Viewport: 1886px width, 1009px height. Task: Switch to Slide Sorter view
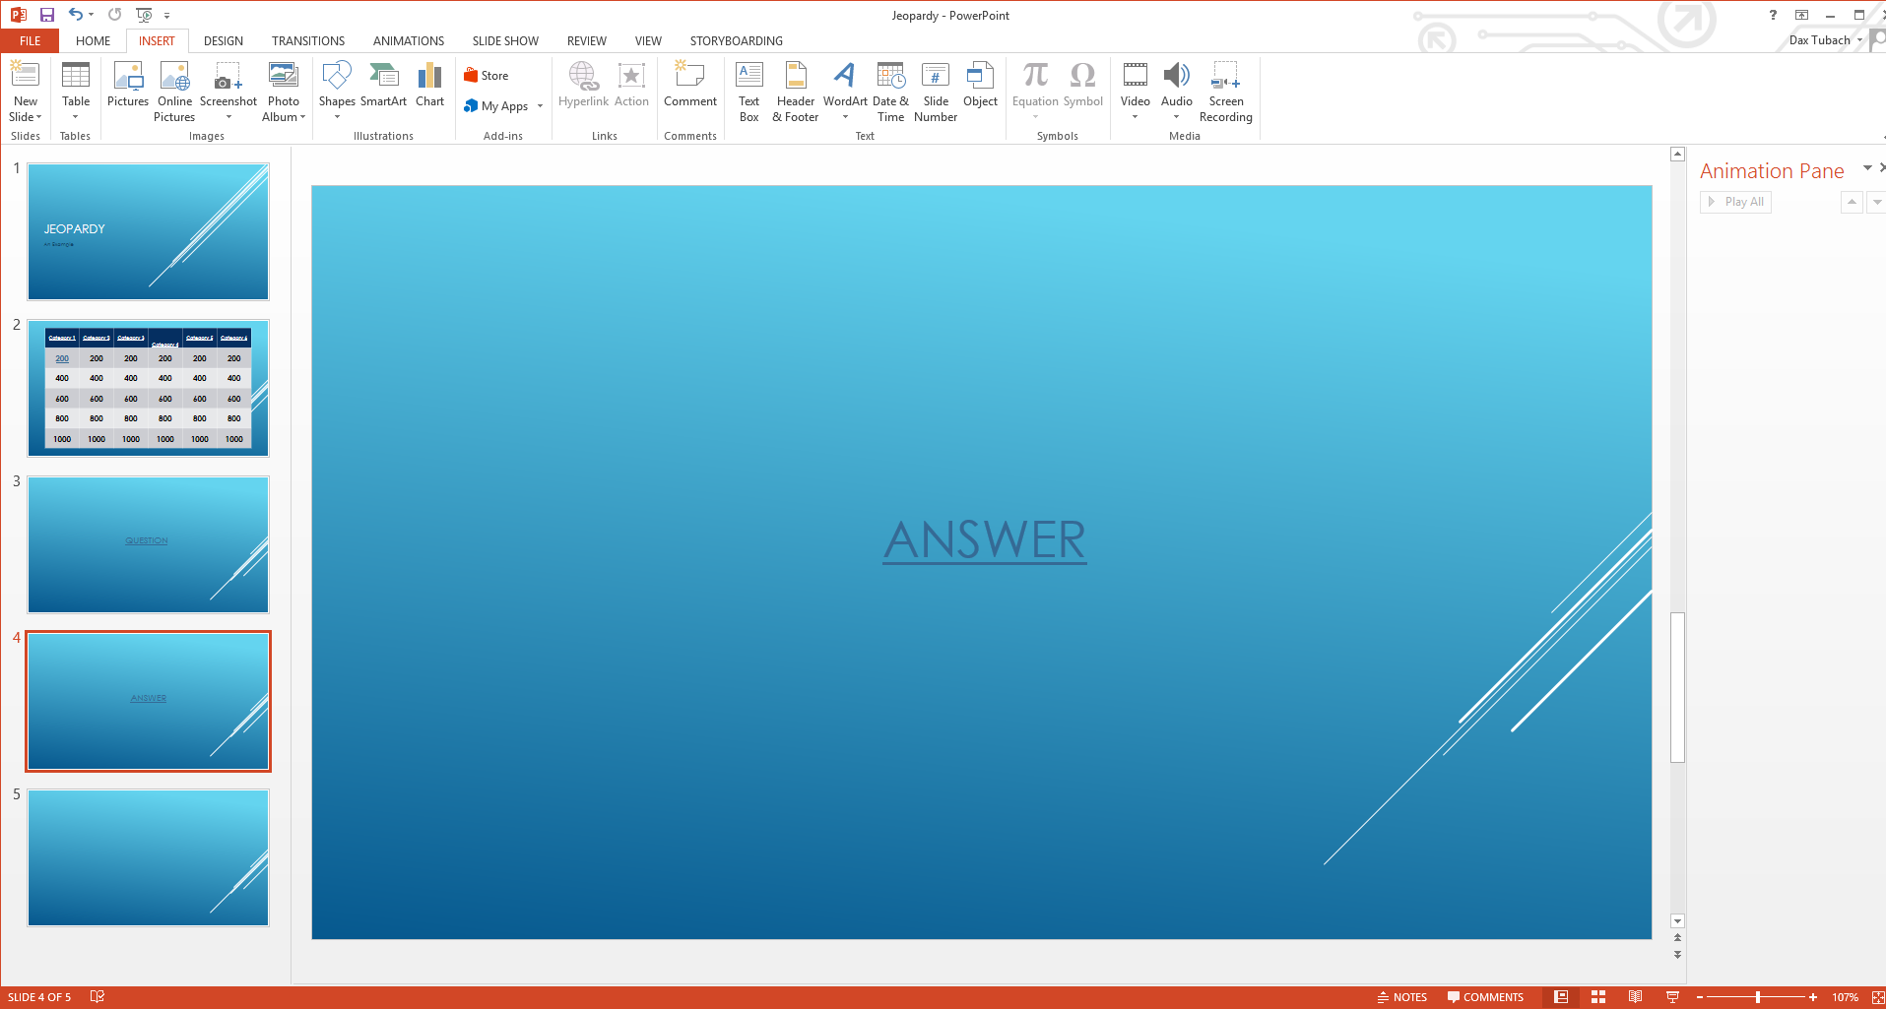click(x=1598, y=997)
